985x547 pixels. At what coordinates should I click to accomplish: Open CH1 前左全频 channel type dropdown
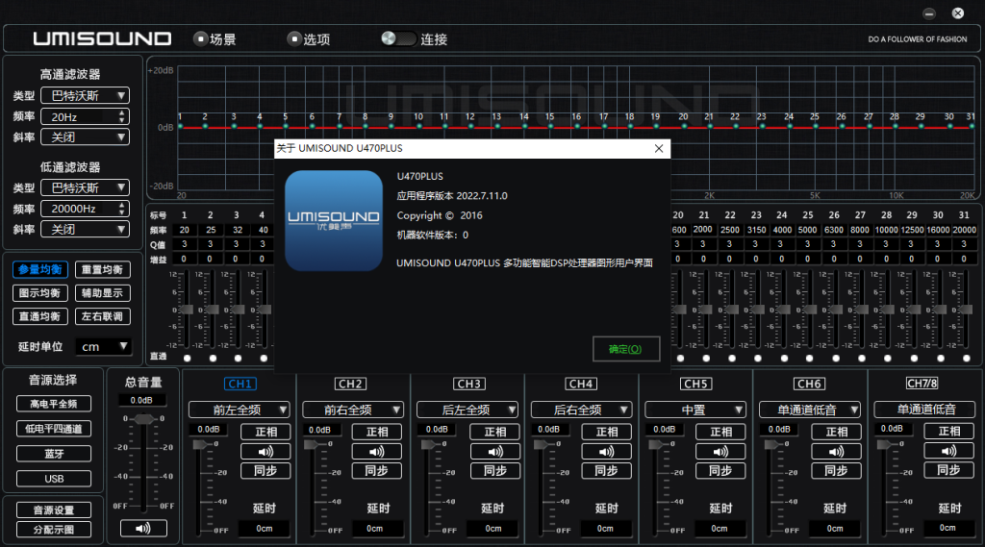(239, 410)
